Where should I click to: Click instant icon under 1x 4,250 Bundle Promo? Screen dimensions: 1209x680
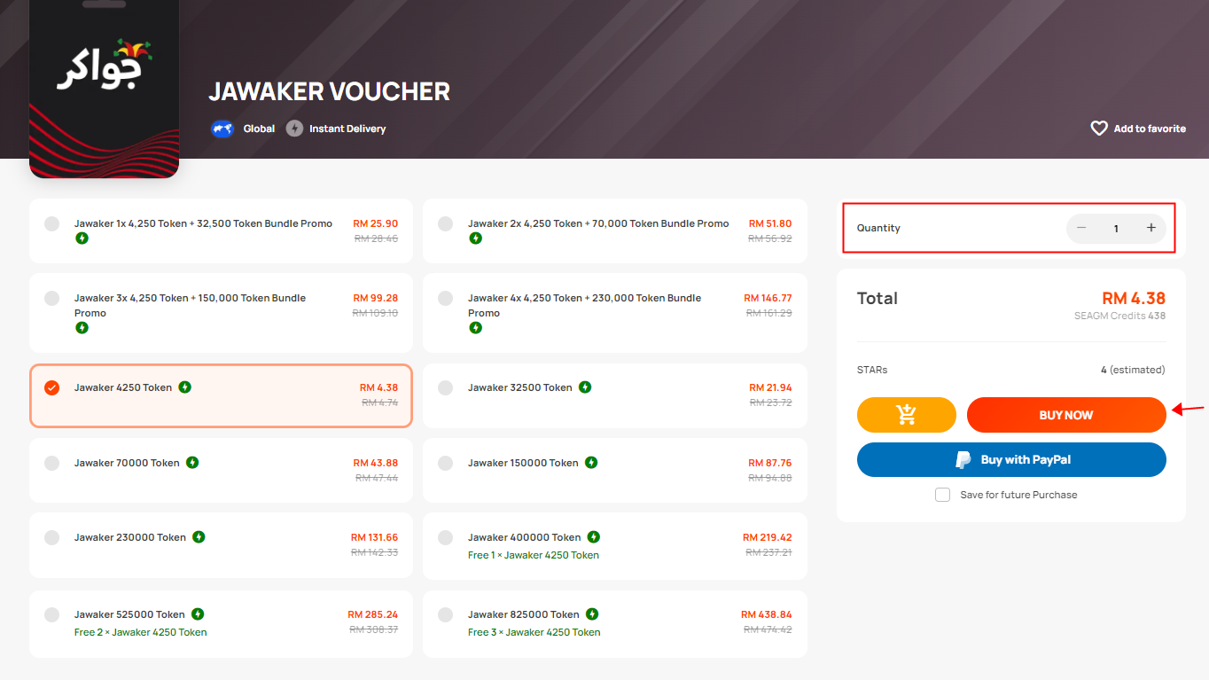[82, 238]
